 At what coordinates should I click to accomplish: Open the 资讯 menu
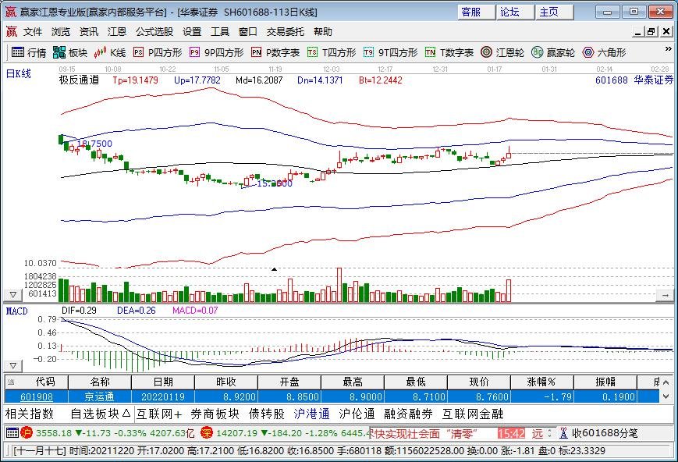pos(89,31)
